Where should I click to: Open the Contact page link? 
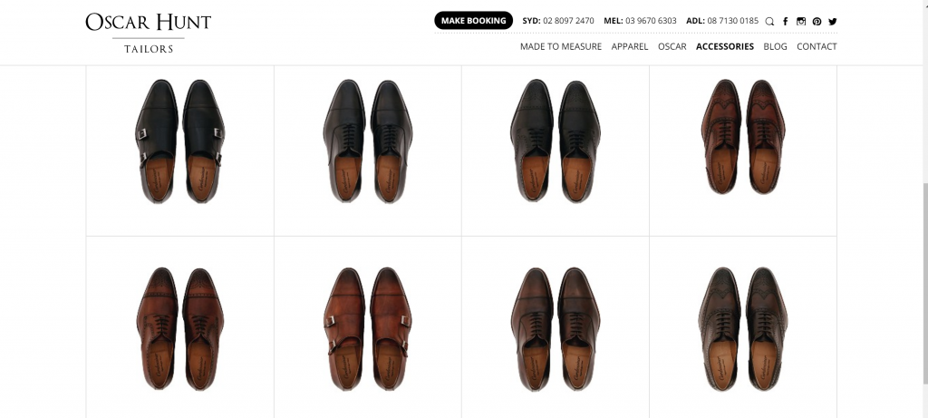coord(817,46)
